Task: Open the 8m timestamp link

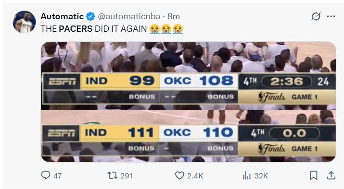Action: [x=174, y=16]
